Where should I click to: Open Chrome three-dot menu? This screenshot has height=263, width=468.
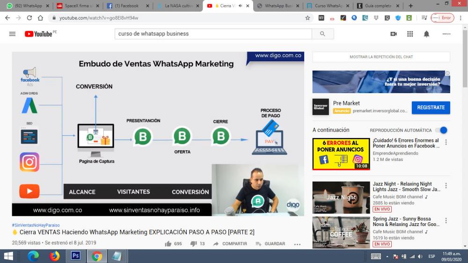[461, 18]
